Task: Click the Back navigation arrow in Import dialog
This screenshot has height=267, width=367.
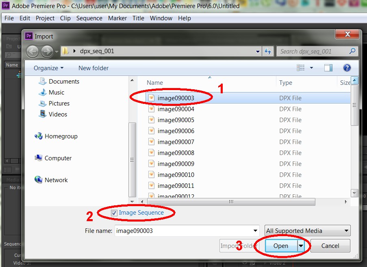Action: click(32, 52)
